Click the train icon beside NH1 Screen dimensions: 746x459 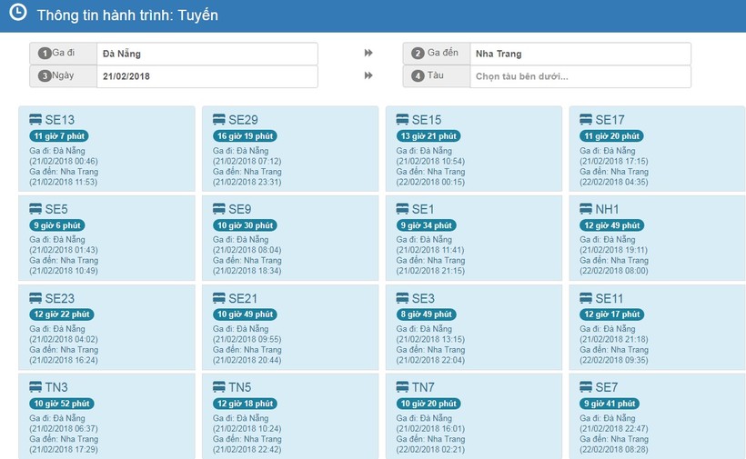pyautogui.click(x=587, y=209)
